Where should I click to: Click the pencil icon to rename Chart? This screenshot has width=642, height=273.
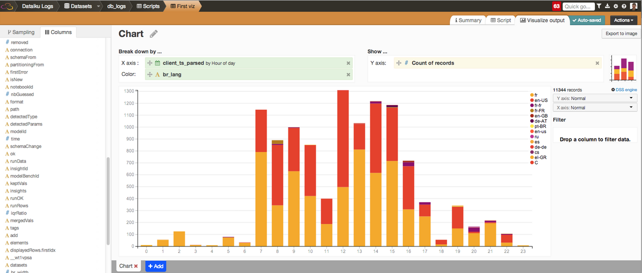point(154,34)
